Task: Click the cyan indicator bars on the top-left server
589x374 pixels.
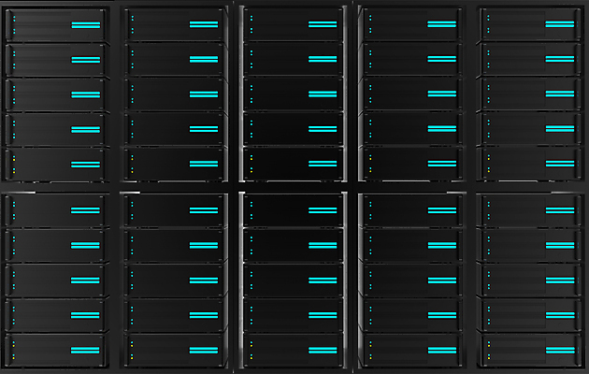Action: [85, 25]
